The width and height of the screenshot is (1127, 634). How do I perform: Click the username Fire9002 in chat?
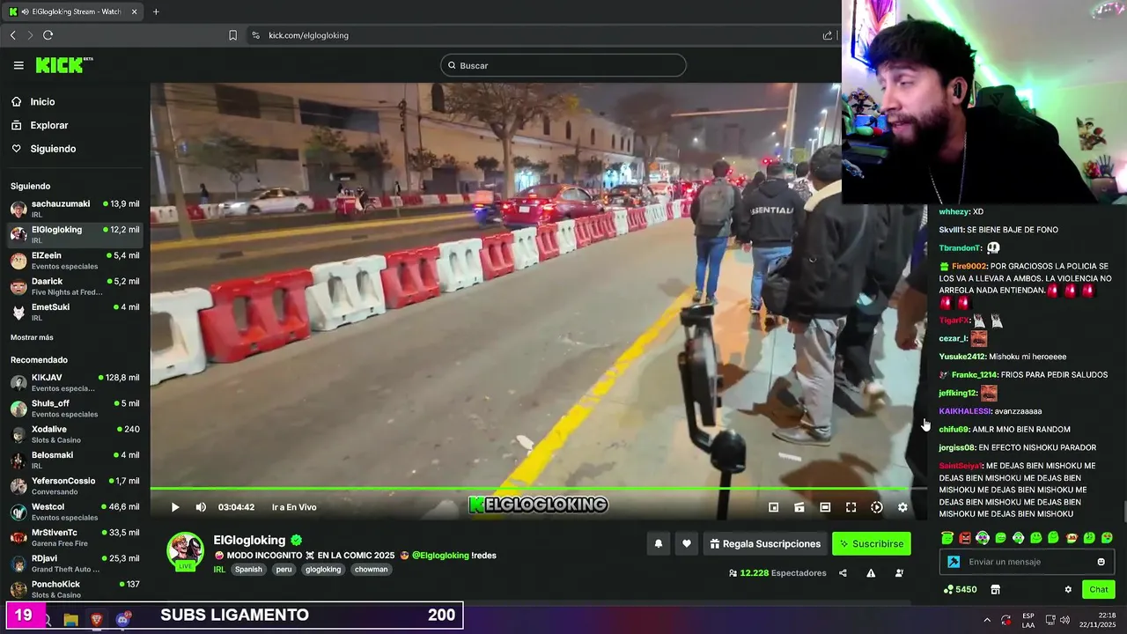(x=969, y=266)
